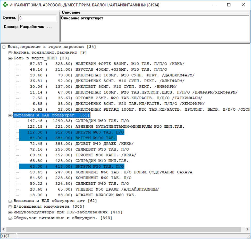Expand the 'Д/повышения иммунитета [305]' node

[x=10, y=207]
